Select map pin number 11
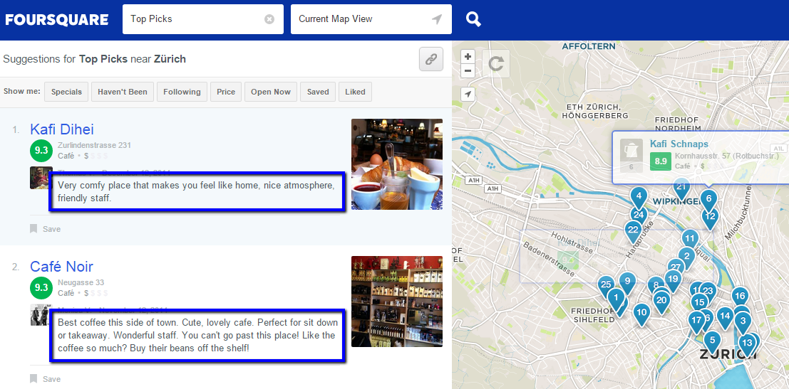Screen dimensions: 789x389 click(x=690, y=239)
